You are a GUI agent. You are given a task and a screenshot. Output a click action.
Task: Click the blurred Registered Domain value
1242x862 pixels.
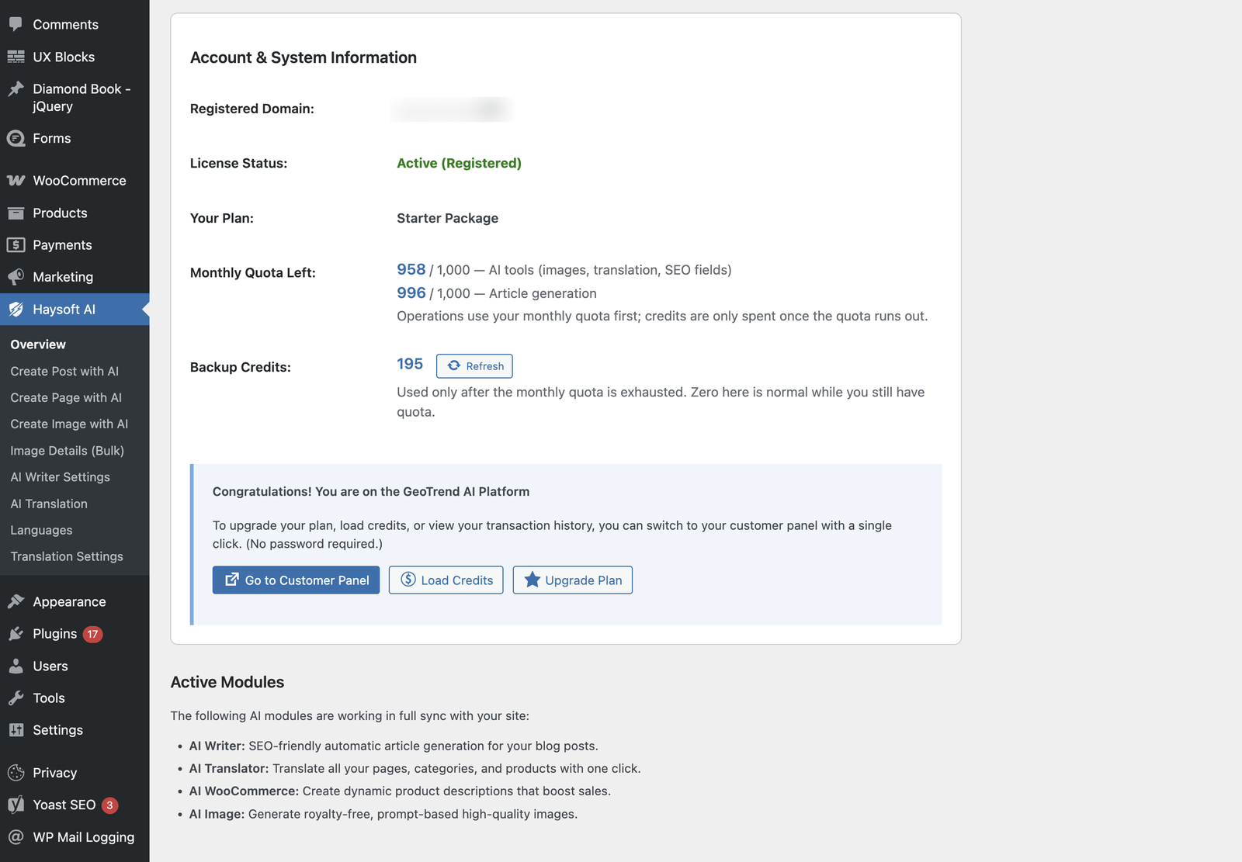(451, 109)
